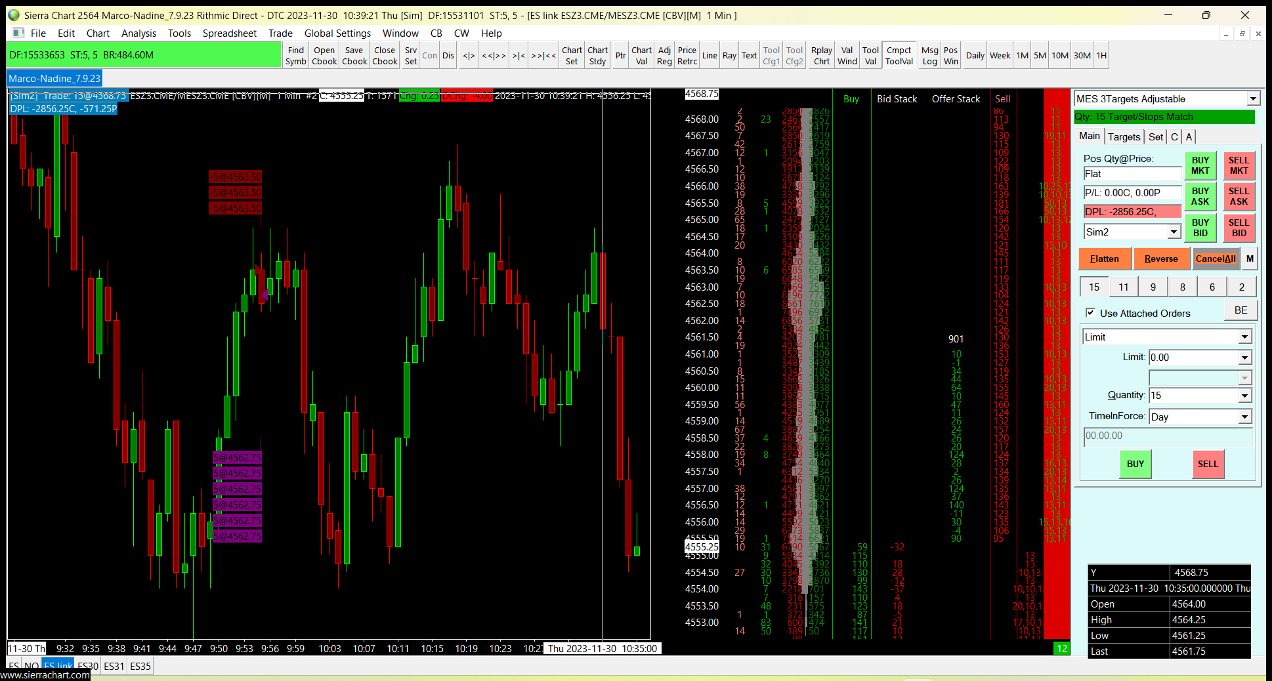
Task: Open the Analysis menu
Action: click(138, 33)
